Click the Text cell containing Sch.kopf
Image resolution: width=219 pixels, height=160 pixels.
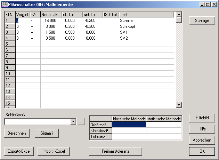pos(146,26)
